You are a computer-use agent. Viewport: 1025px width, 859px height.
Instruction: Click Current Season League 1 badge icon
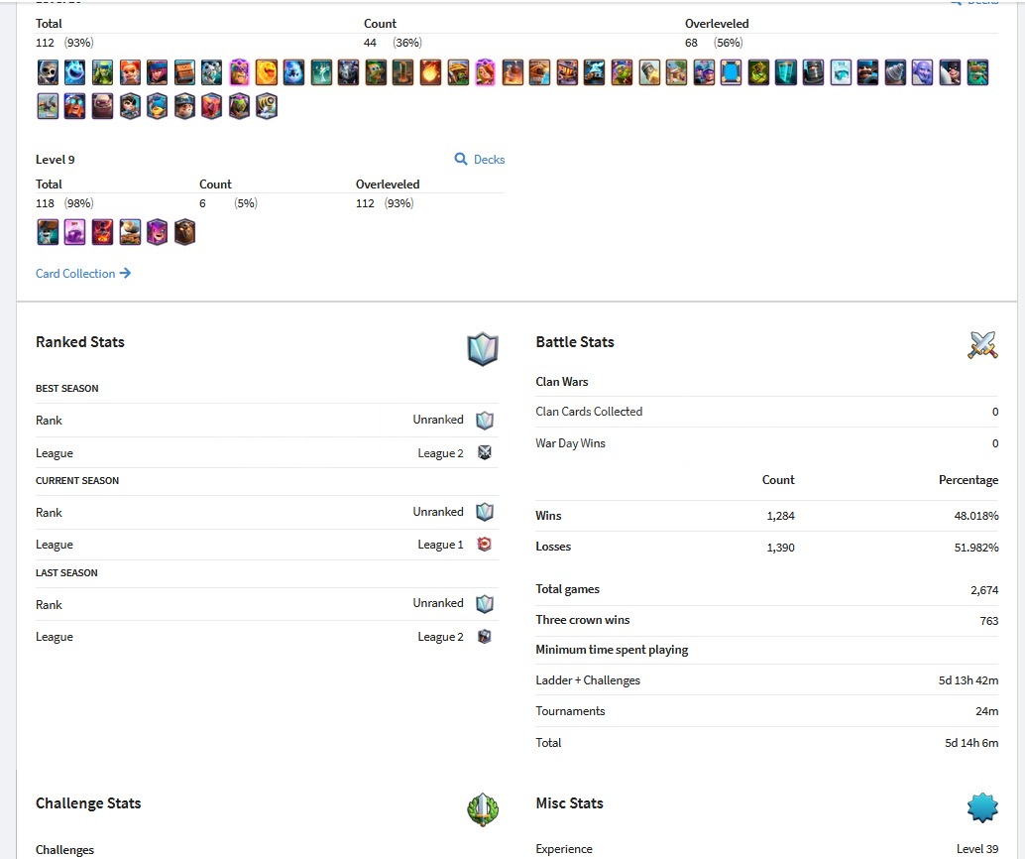coord(485,545)
